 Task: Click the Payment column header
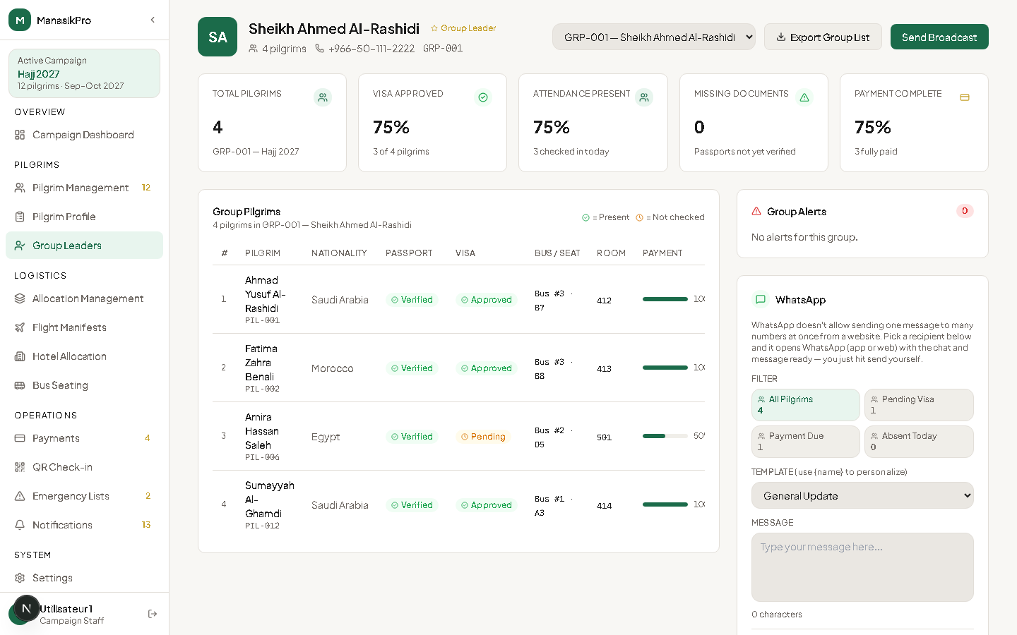coord(662,253)
